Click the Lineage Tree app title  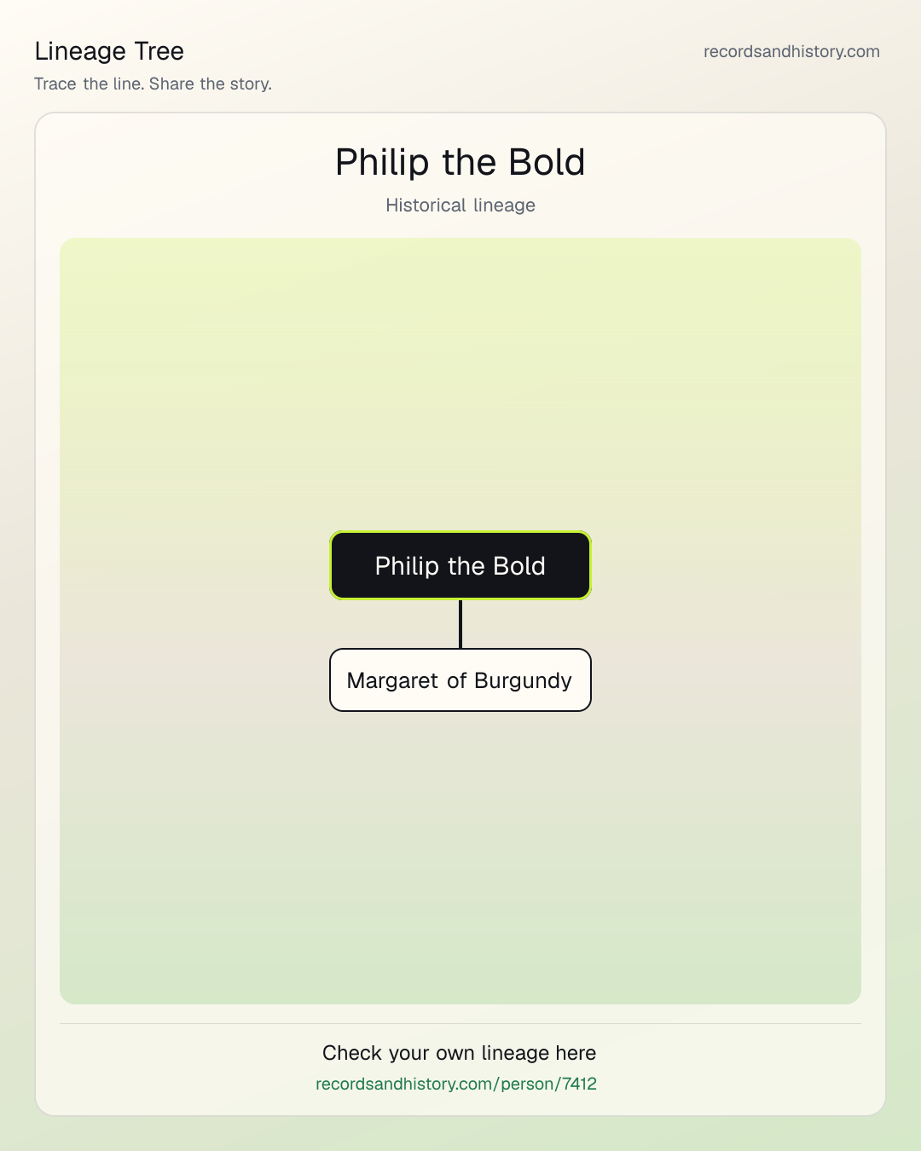coord(109,51)
